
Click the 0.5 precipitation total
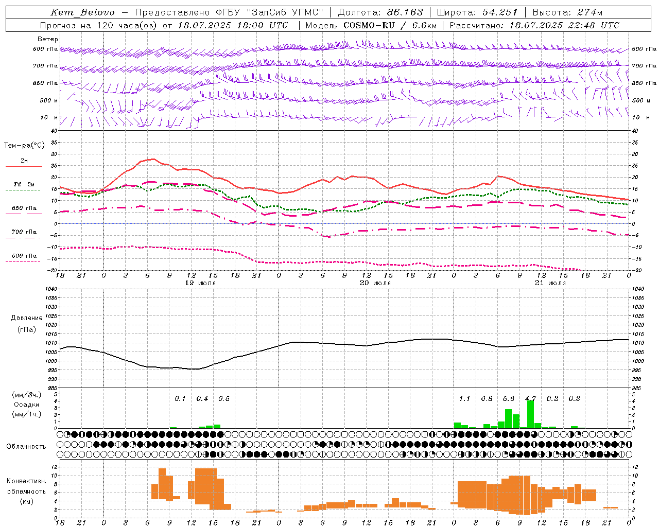pyautogui.click(x=224, y=398)
